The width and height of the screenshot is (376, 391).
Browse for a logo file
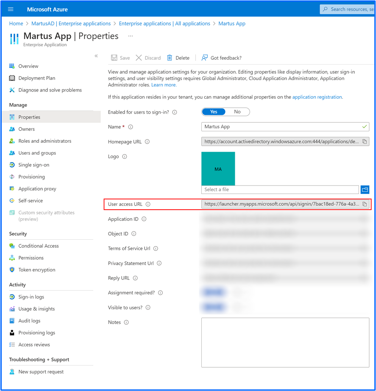pyautogui.click(x=365, y=190)
